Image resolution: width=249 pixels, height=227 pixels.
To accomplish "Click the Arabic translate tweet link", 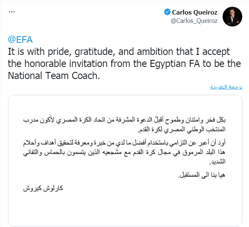I will tap(226, 87).
